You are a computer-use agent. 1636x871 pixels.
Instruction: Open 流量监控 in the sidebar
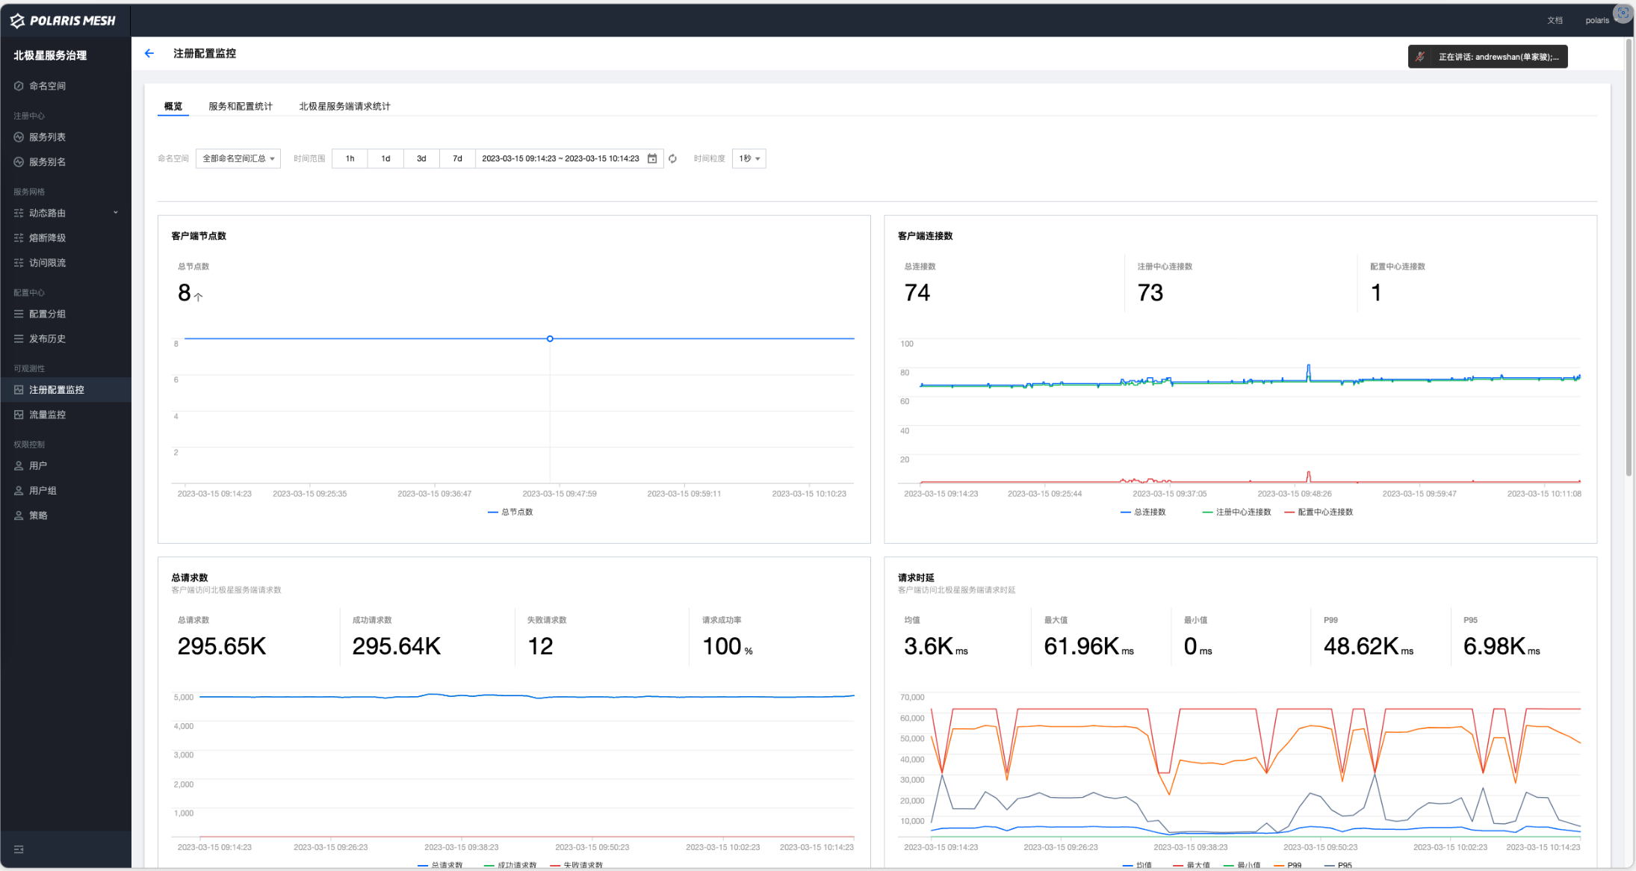click(47, 415)
